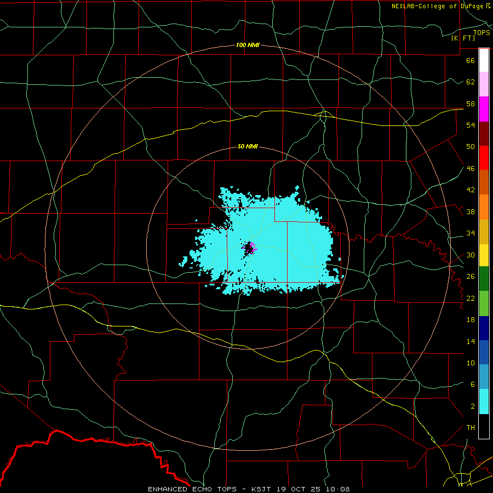The image size is (493, 493).
Task: Click the cyan legend swatch
Action: tap(484, 402)
